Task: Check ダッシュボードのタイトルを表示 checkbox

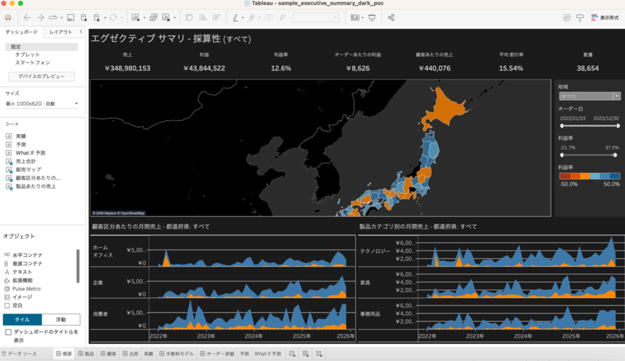Action: pyautogui.click(x=8, y=332)
